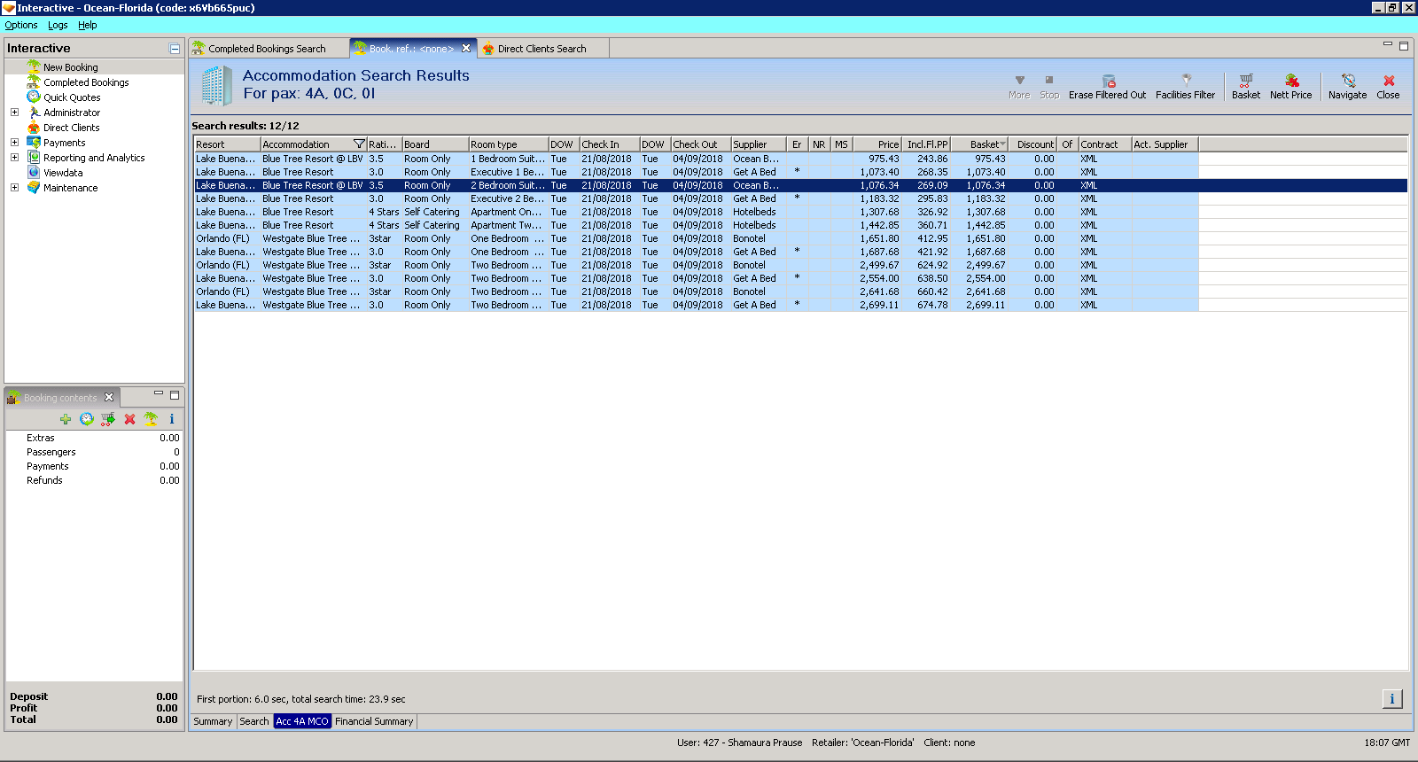Close the Book. ref.: <none> tab
Image resolution: width=1418 pixels, height=762 pixels.
(x=466, y=49)
